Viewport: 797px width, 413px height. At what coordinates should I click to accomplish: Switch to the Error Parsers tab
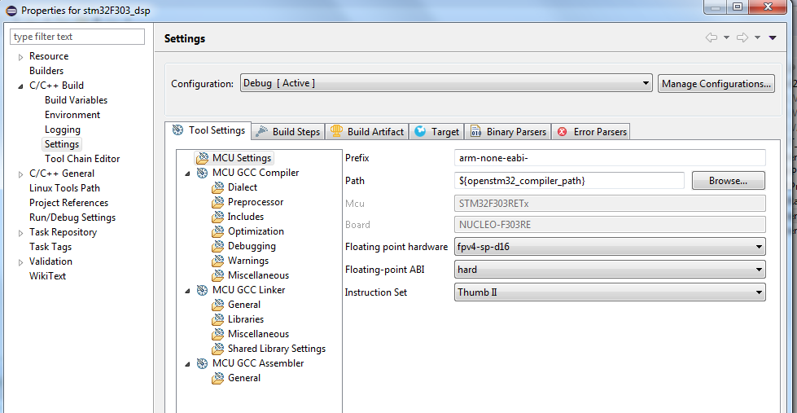[x=592, y=132]
